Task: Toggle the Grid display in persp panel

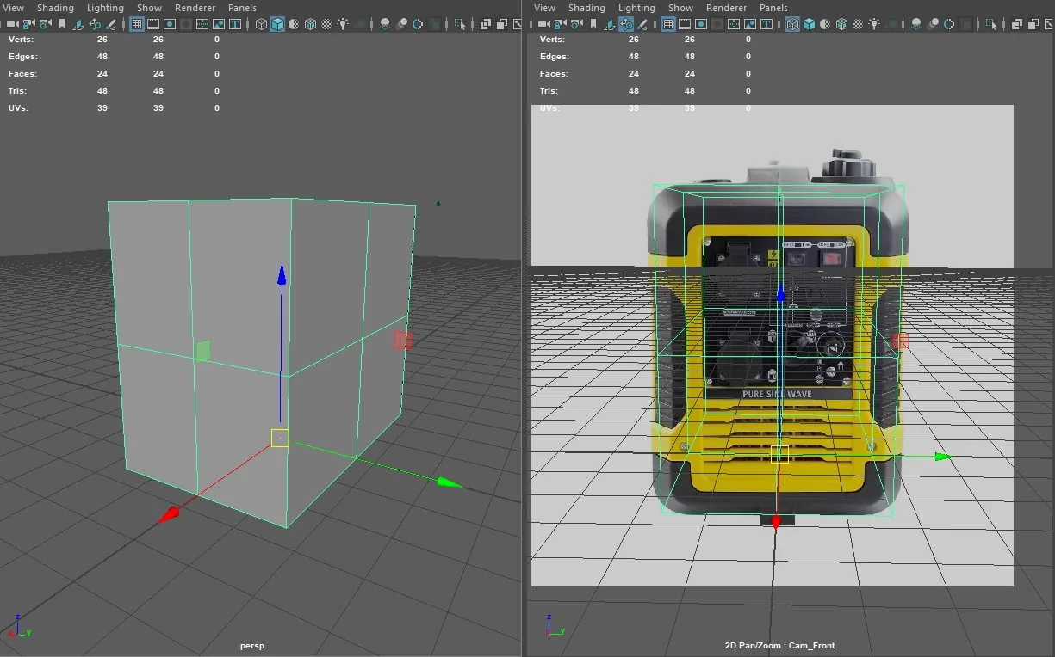Action: point(137,25)
